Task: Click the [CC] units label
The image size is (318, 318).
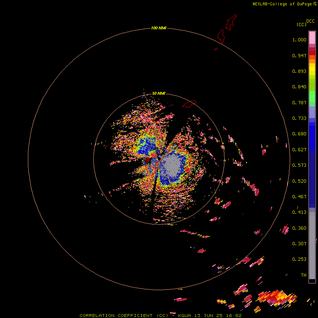Action: [301, 24]
